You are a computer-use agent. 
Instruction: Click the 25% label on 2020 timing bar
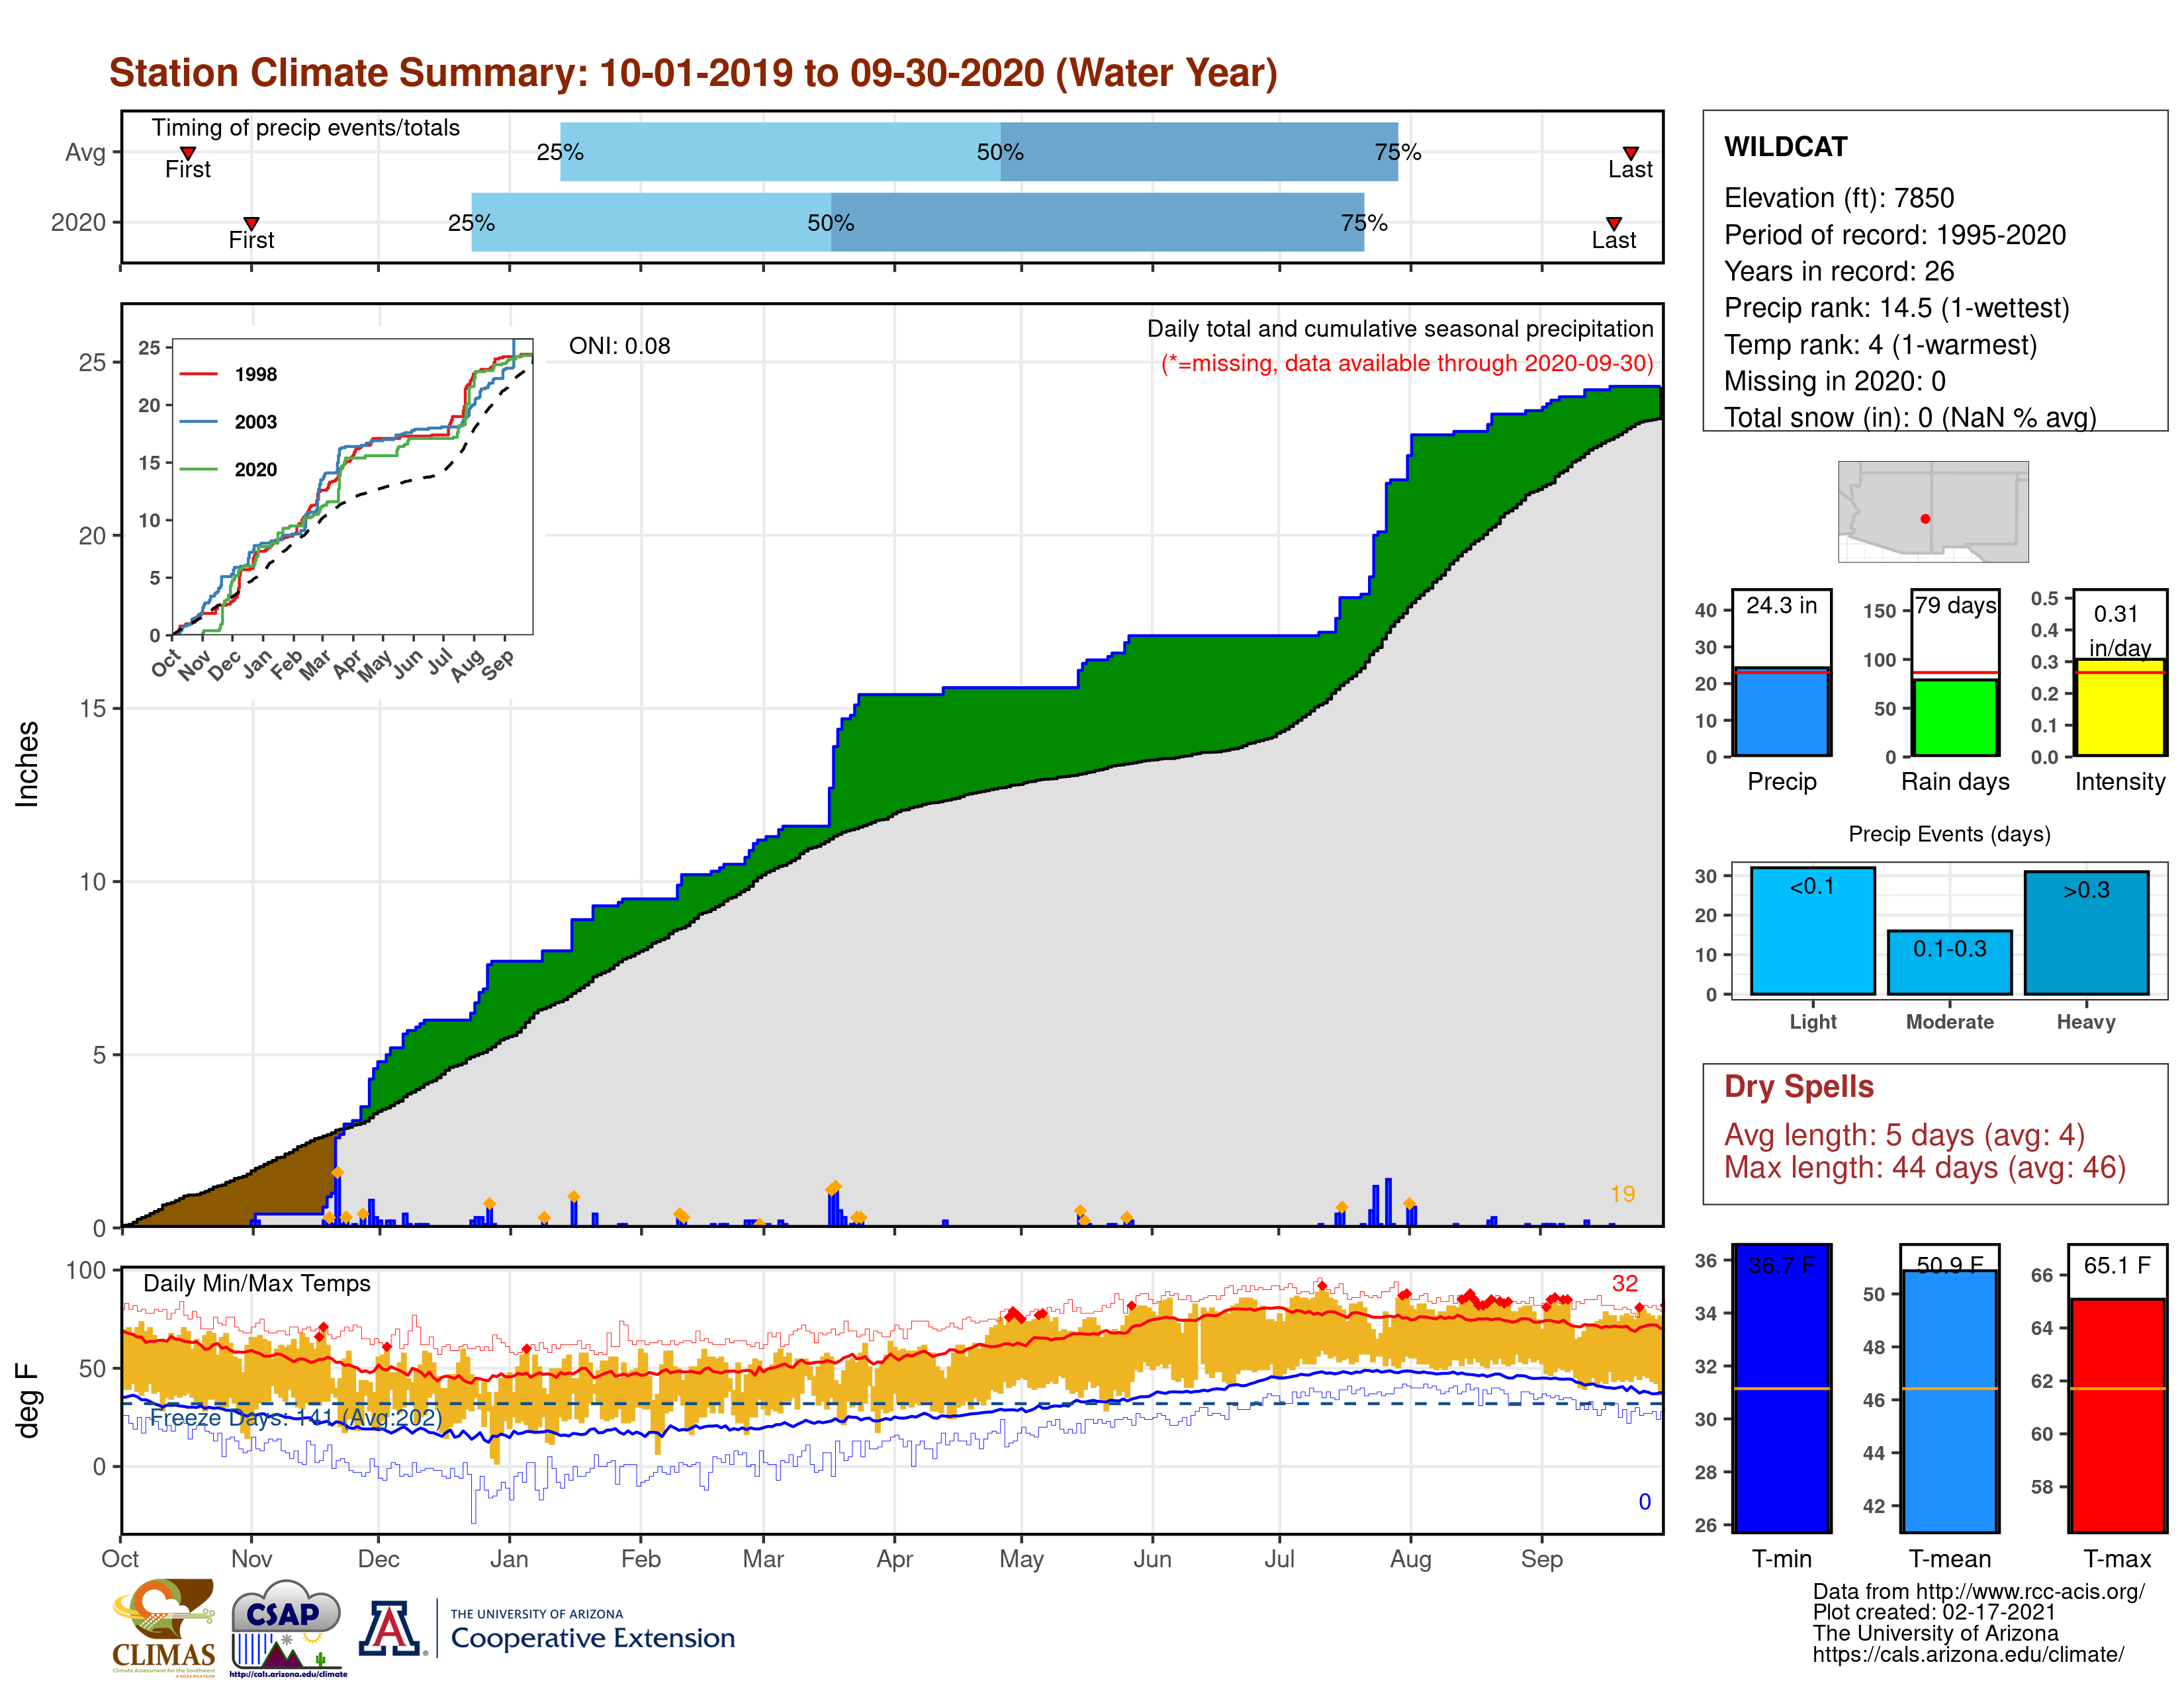pos(471,222)
